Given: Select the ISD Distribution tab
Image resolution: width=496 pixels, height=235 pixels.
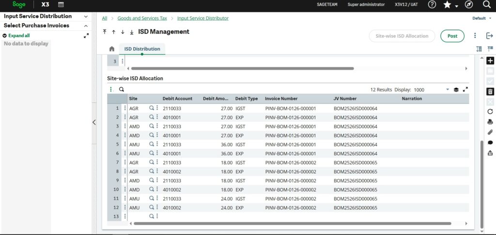Looking at the screenshot, I should (x=142, y=49).
